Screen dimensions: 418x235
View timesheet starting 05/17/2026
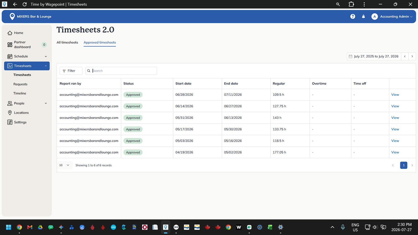pyautogui.click(x=395, y=129)
